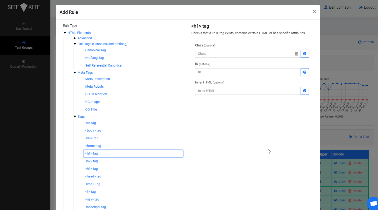
Task: Select the <h2> tag rule
Action: pos(92,161)
